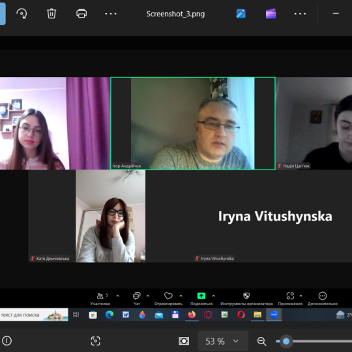Click the green Поделиться share screen icon
352x352 pixels.
pyautogui.click(x=201, y=296)
